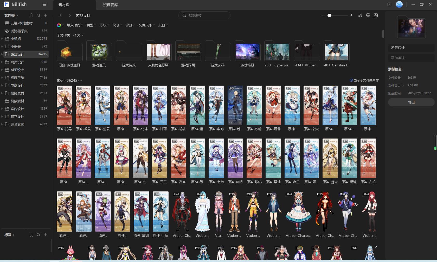The height and width of the screenshot is (262, 437).
Task: Open the 类型 filter dropdown
Action: tap(91, 25)
